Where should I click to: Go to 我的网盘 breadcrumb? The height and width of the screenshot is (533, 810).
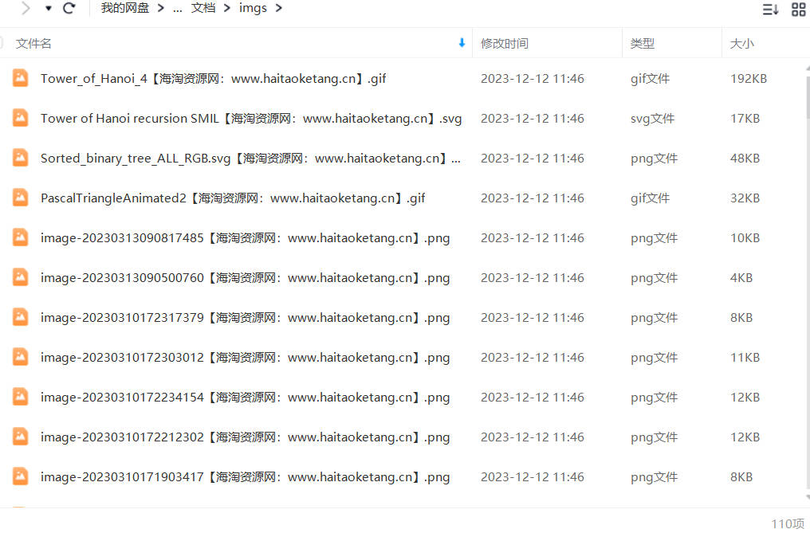point(125,8)
